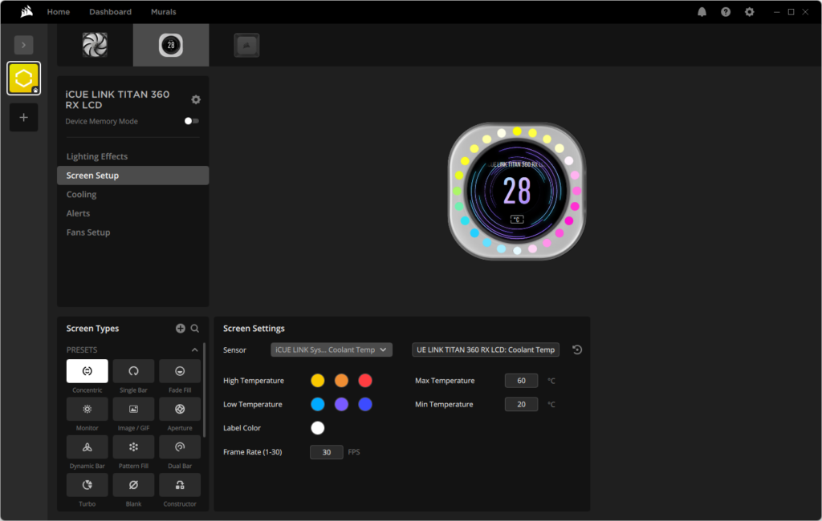
Task: Click the red High Temperature color swatch
Action: 365,381
